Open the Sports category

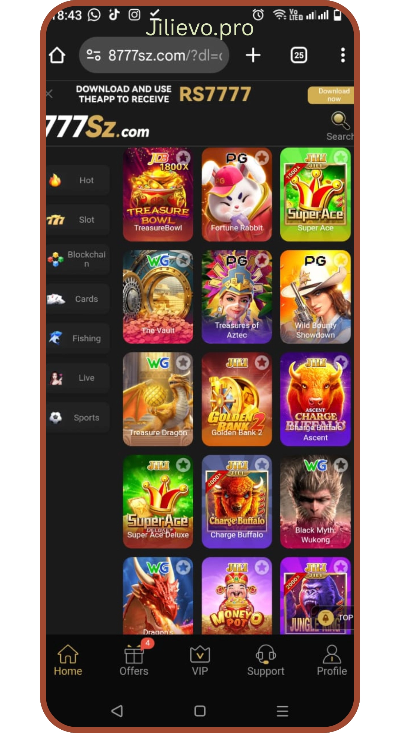(x=78, y=417)
